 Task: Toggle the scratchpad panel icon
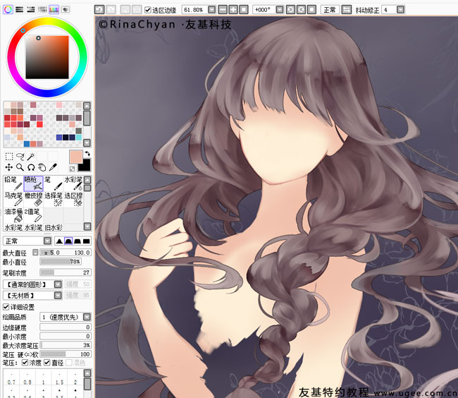click(66, 10)
